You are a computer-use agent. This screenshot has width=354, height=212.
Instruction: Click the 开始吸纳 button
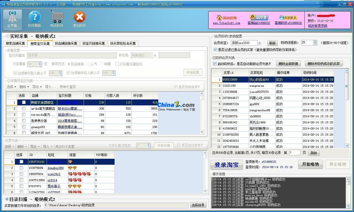tap(310, 164)
